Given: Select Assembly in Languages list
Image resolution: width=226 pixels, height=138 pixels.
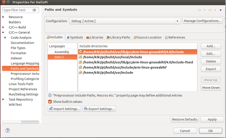Looking at the screenshot, I should [x=62, y=52].
